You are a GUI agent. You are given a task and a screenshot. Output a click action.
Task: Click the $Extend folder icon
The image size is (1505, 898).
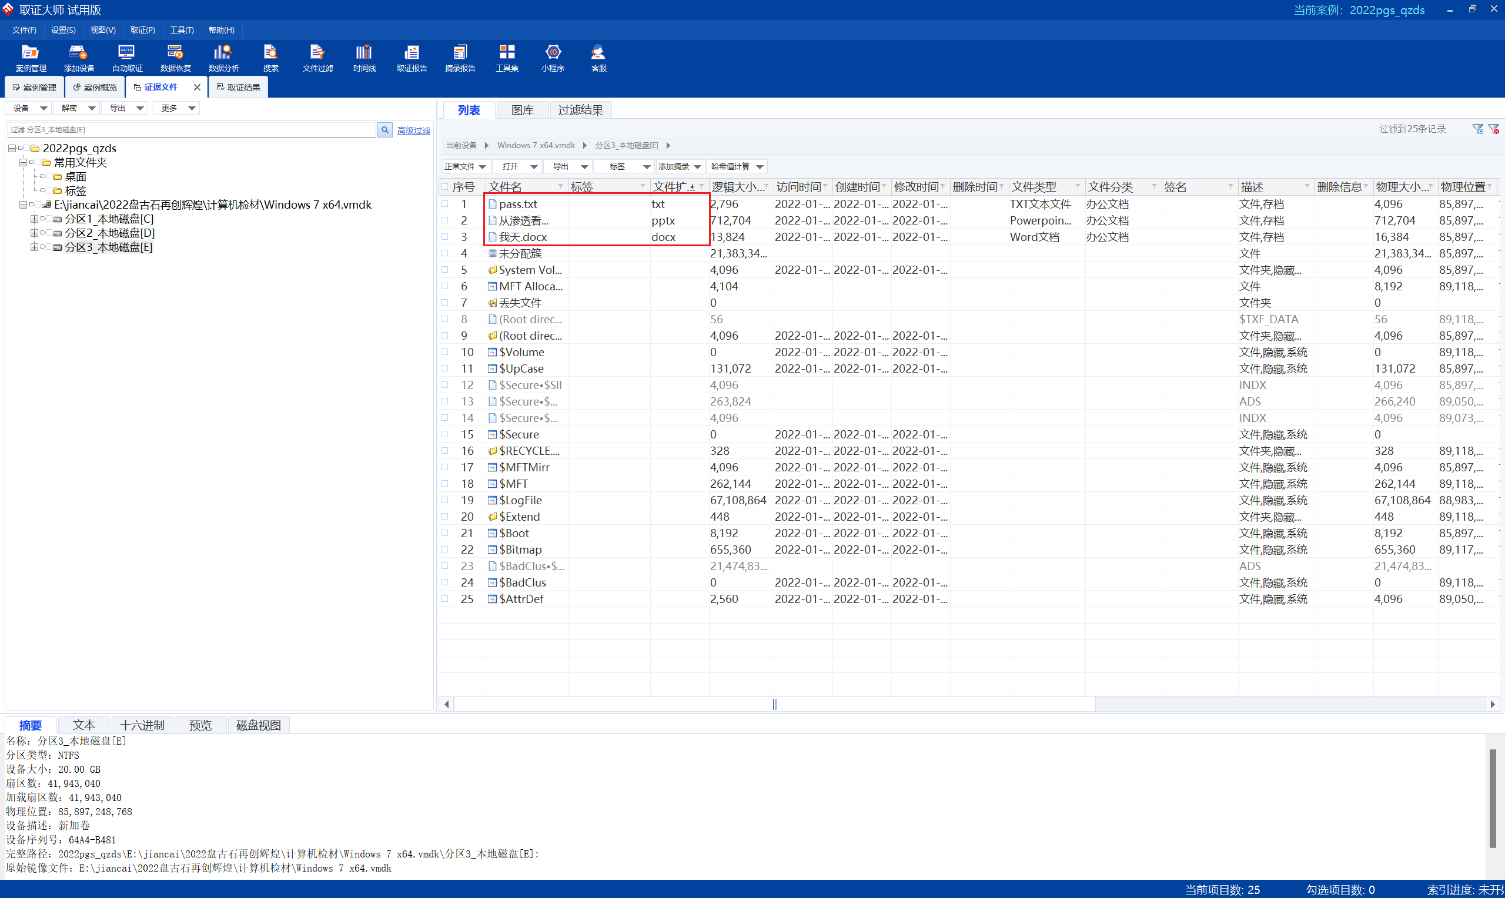[492, 517]
